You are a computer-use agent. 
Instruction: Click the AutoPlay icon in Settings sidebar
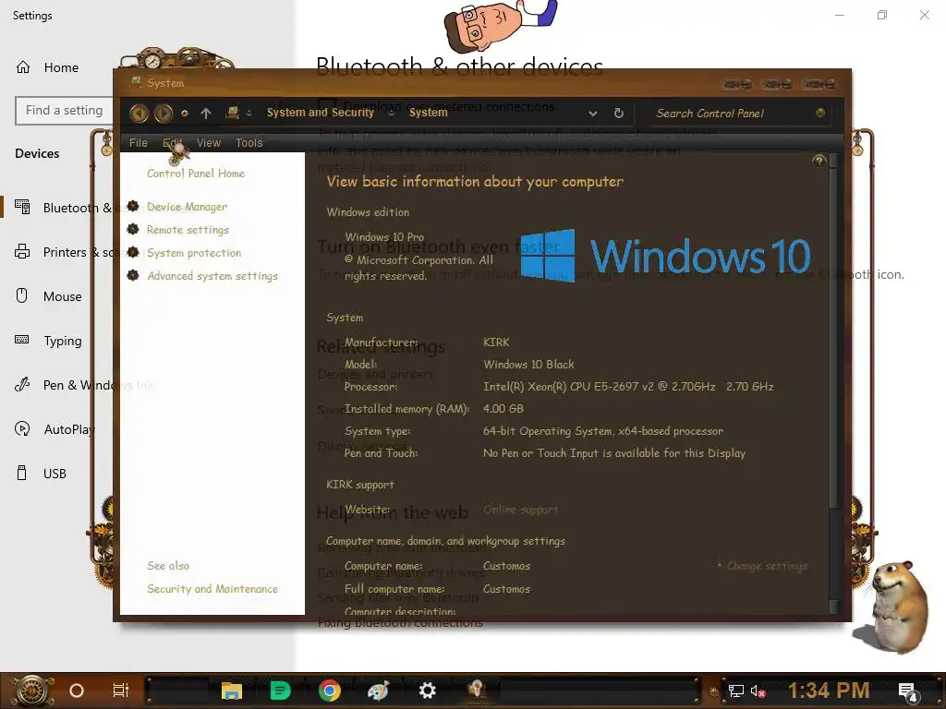(22, 428)
